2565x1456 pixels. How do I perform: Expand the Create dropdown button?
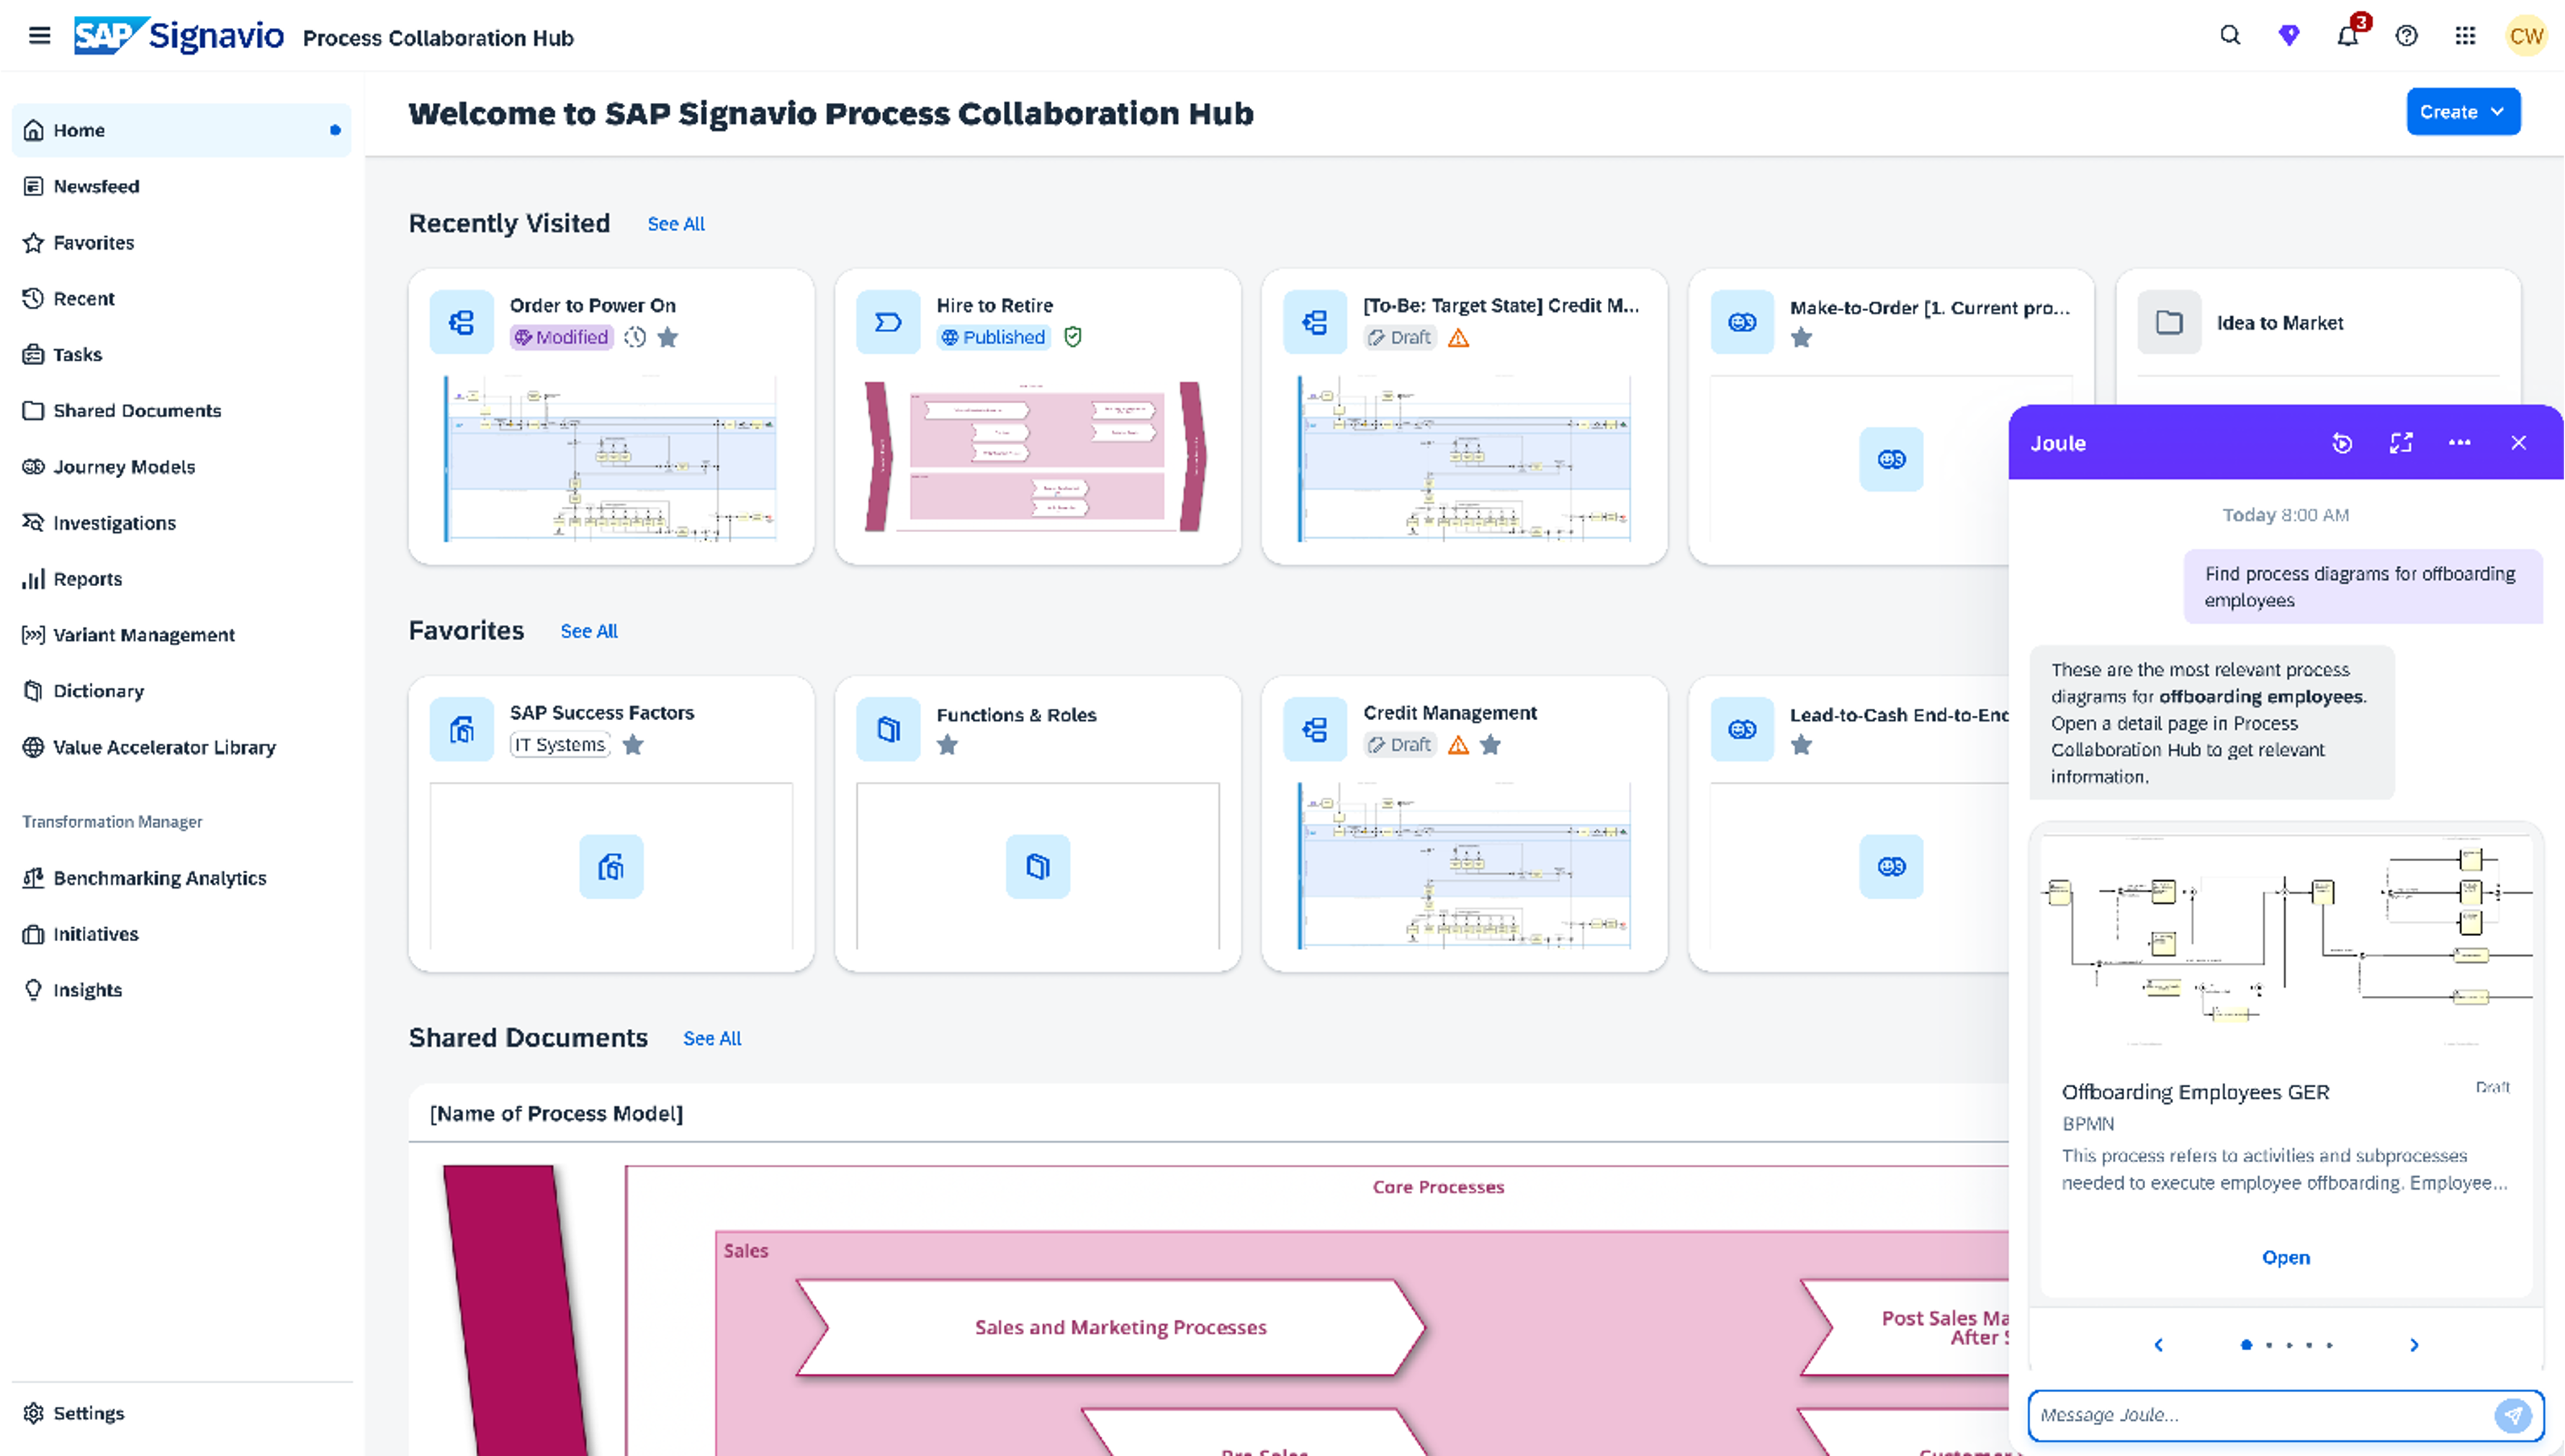pyautogui.click(x=2462, y=112)
